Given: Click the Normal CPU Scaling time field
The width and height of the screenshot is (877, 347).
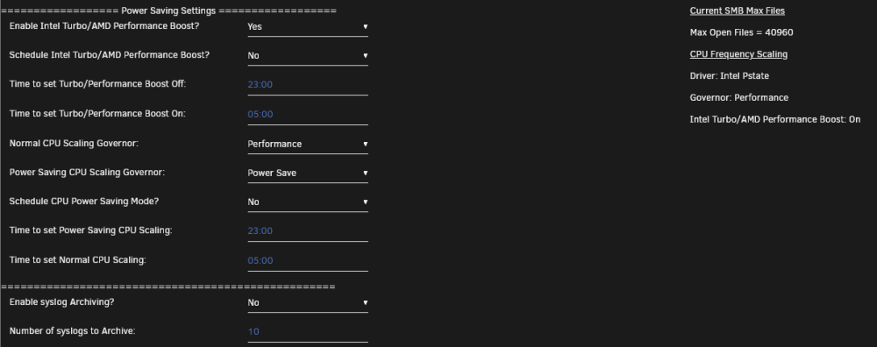Looking at the screenshot, I should [308, 261].
